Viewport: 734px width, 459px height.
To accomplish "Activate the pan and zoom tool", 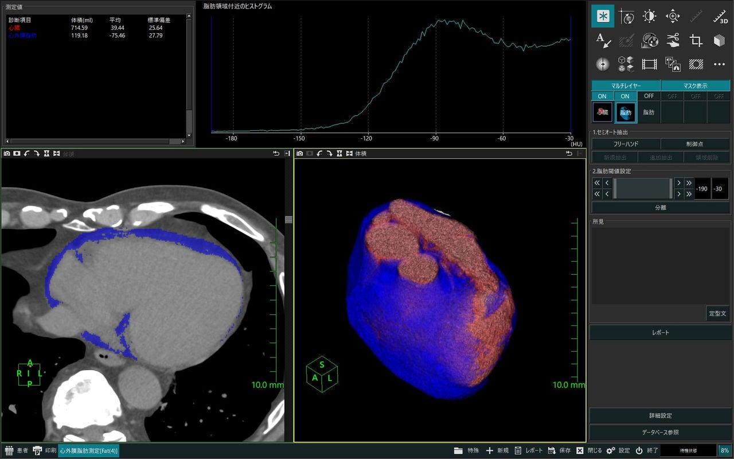I will click(x=673, y=16).
